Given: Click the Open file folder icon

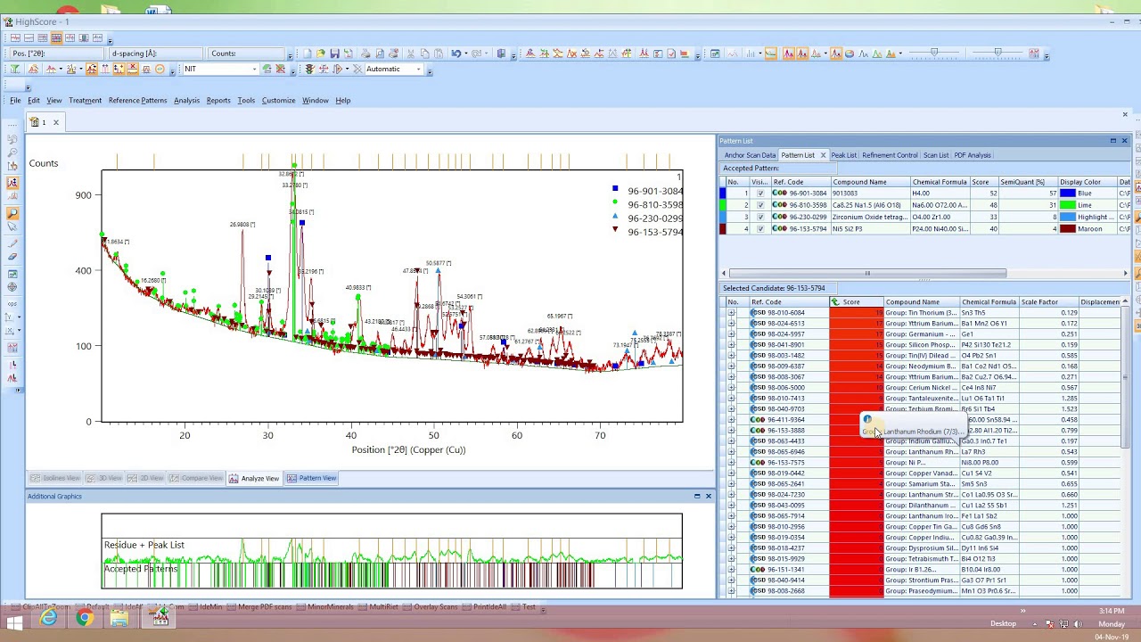Looking at the screenshot, I should click(321, 53).
